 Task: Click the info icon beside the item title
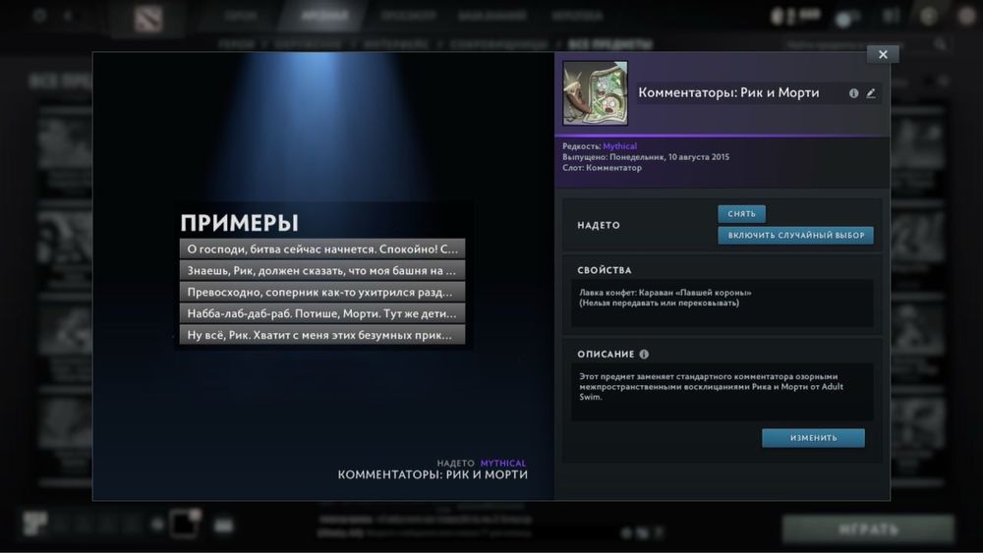pos(854,93)
